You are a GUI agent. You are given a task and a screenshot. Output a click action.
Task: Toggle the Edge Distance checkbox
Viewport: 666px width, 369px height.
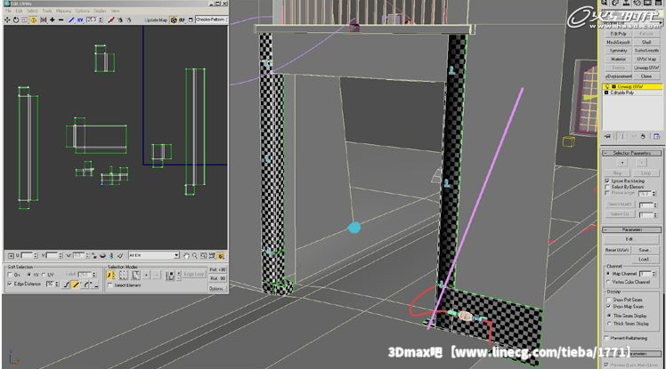(x=10, y=284)
